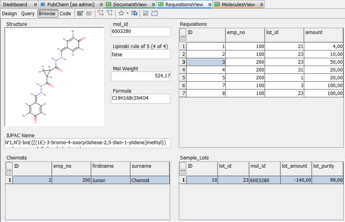Click the add filter funnel icon
This screenshot has width=345, height=222.
(110, 13)
